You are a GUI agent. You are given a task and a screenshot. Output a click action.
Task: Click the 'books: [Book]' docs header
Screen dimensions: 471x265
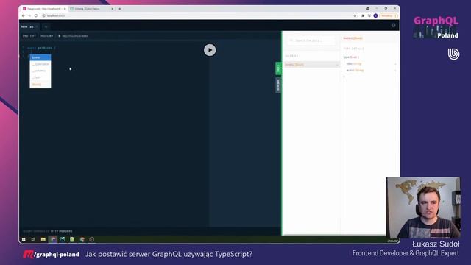pyautogui.click(x=353, y=38)
